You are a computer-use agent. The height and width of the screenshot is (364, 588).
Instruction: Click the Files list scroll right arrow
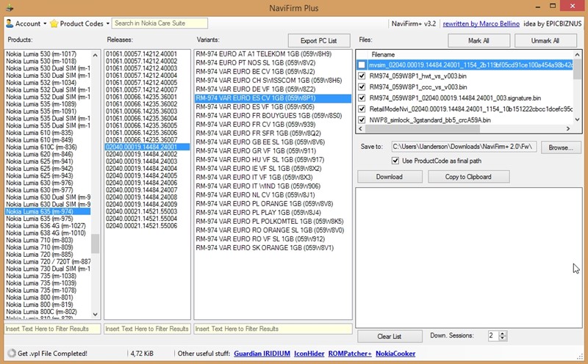coord(568,128)
